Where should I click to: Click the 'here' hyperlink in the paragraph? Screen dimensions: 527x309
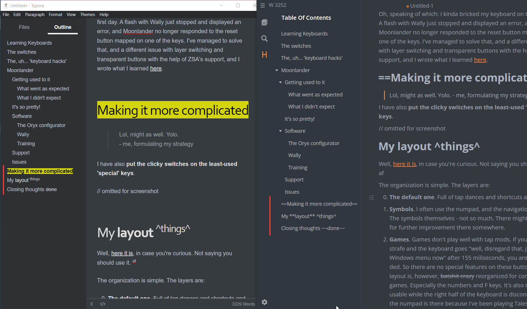click(x=156, y=68)
